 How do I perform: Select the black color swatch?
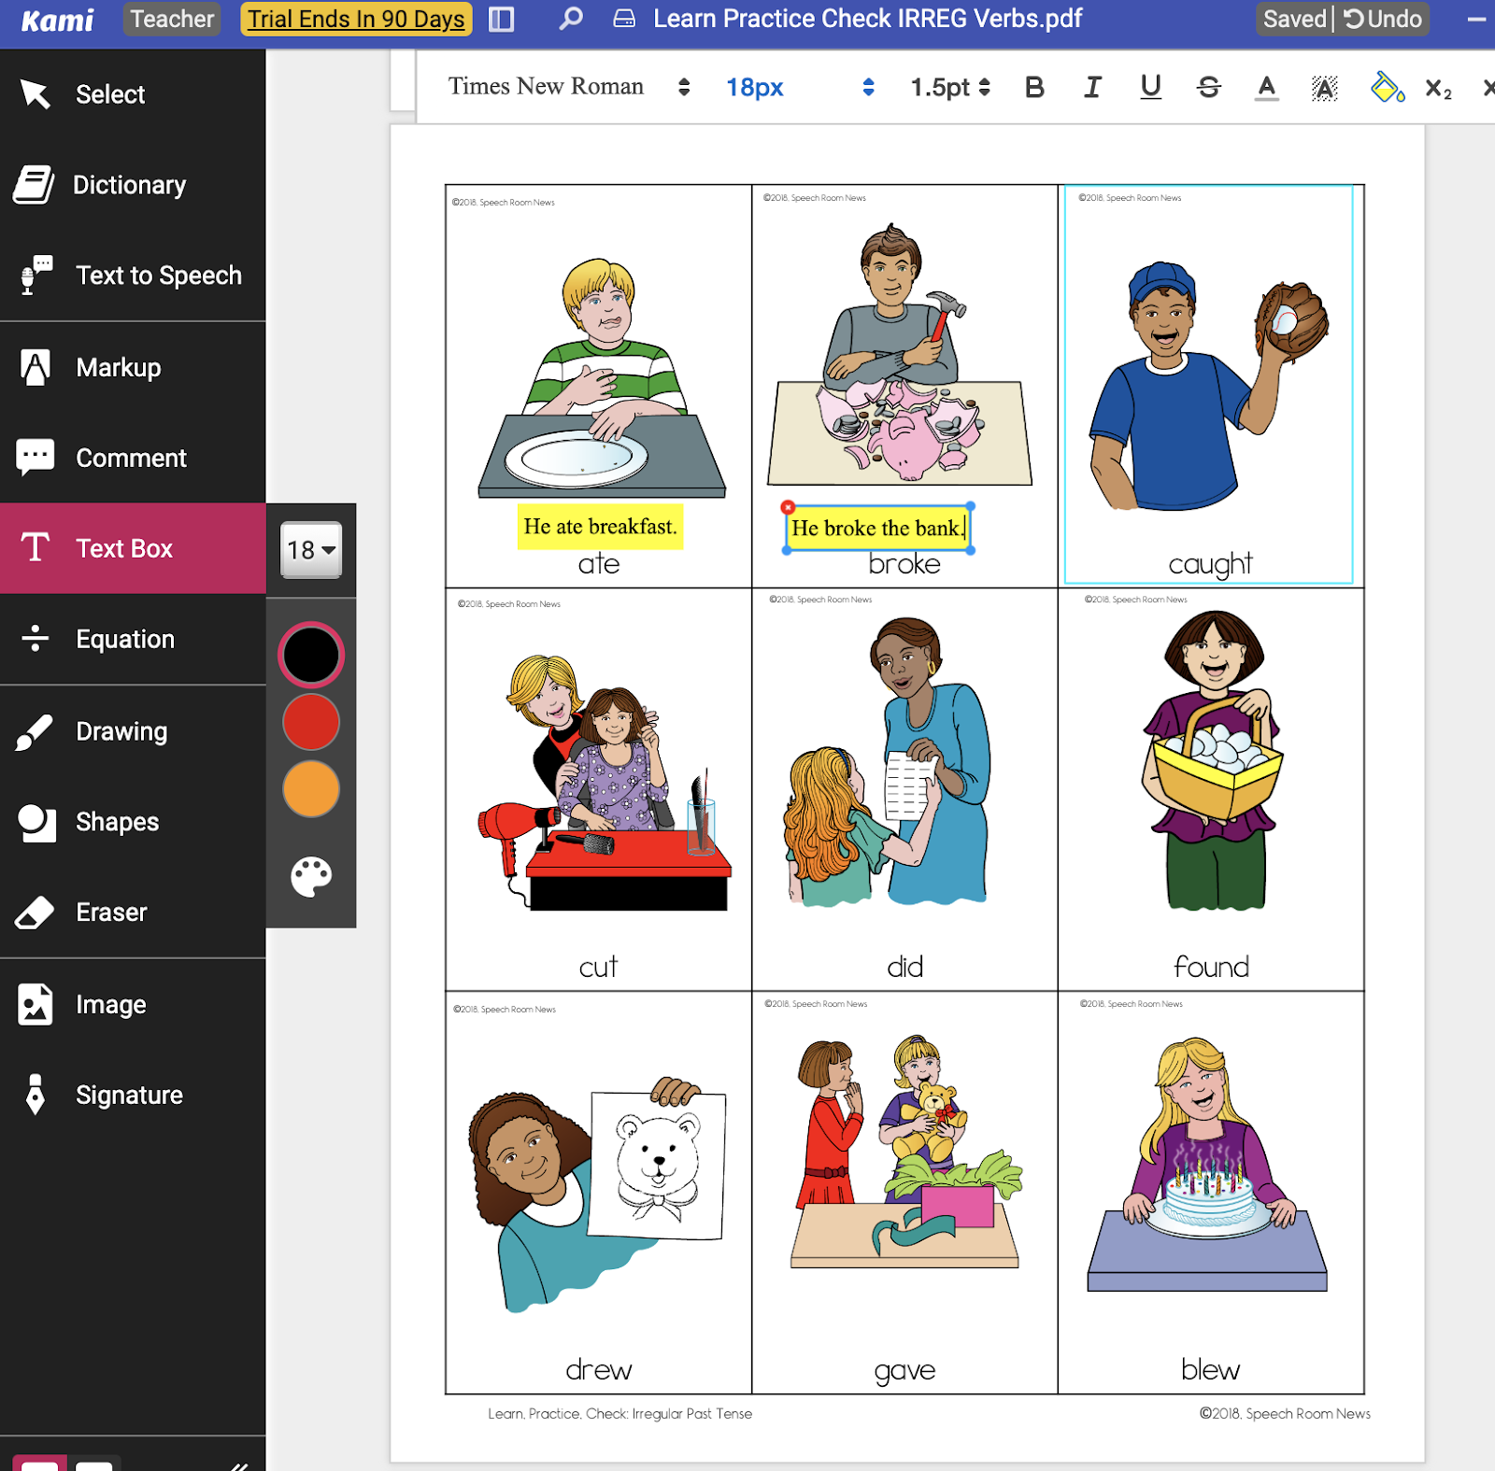tap(311, 655)
